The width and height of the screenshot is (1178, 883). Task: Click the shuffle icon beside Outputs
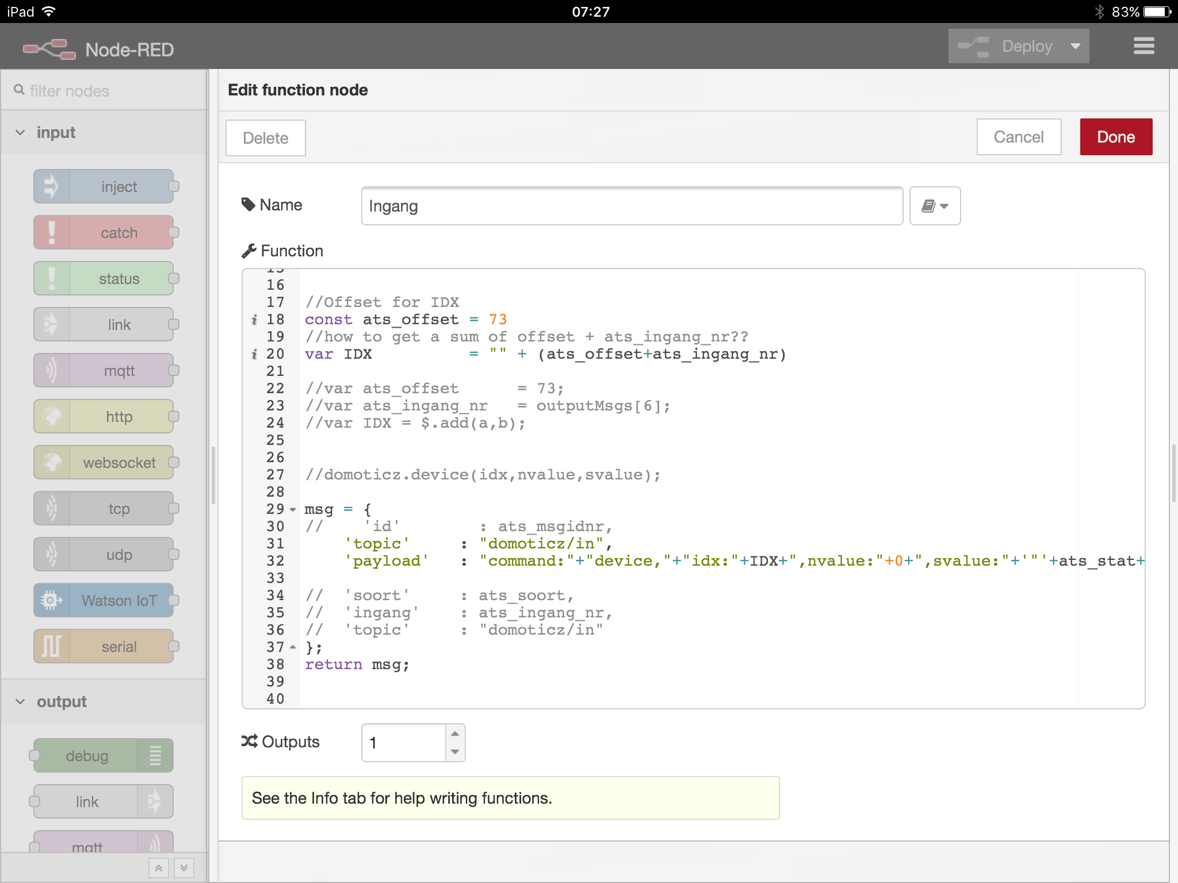[249, 742]
